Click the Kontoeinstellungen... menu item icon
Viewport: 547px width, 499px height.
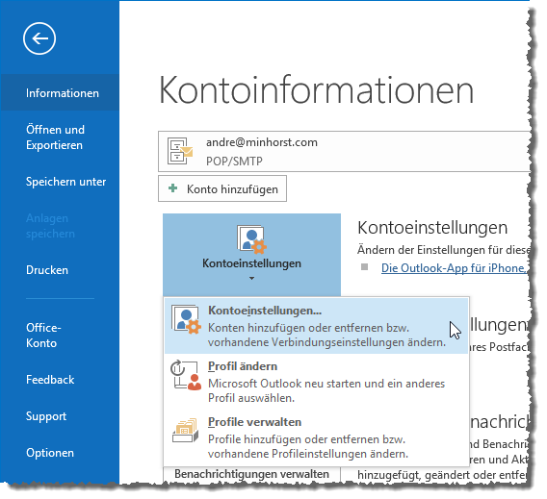point(186,319)
